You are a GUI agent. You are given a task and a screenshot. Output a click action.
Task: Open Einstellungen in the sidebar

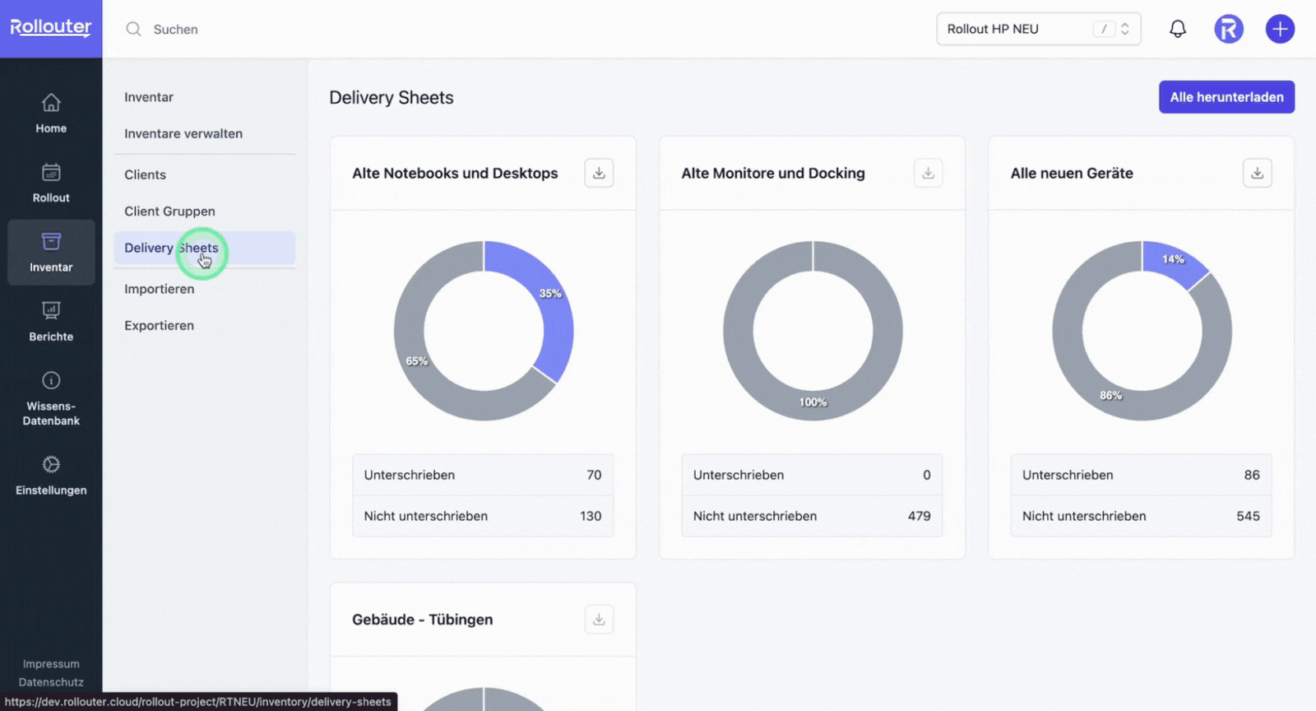click(x=51, y=476)
